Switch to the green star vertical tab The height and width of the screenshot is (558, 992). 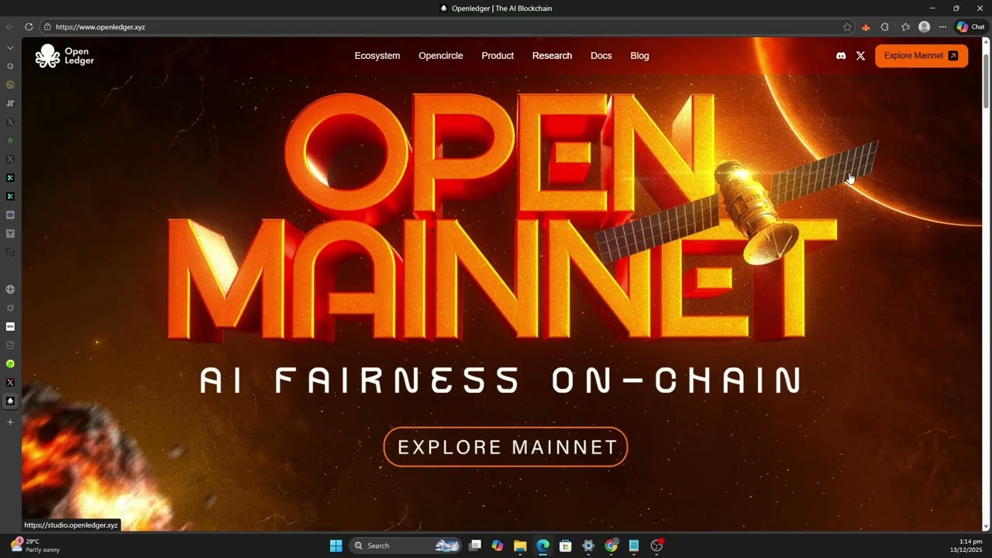[x=10, y=141]
